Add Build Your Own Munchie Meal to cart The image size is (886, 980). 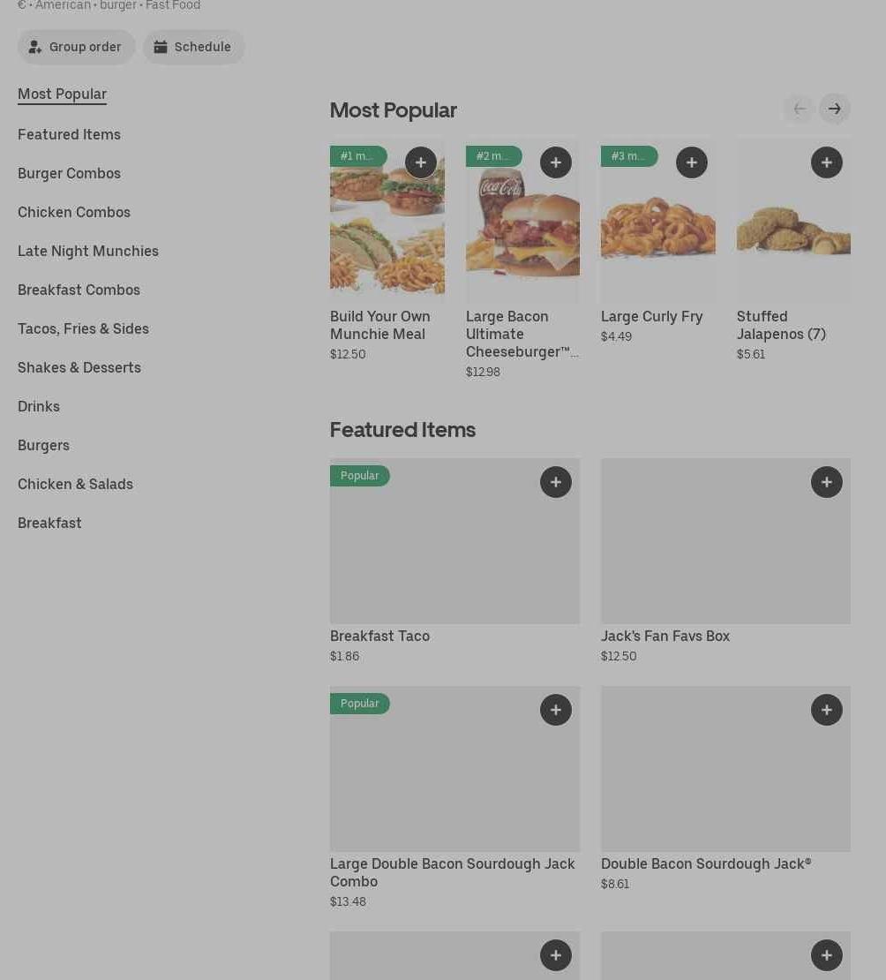[x=420, y=162]
